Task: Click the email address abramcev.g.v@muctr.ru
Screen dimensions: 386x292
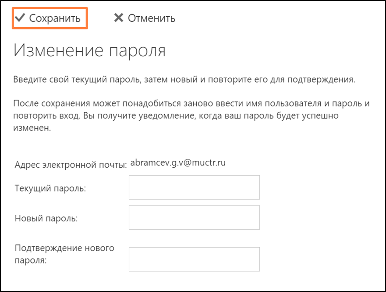Action: click(178, 162)
